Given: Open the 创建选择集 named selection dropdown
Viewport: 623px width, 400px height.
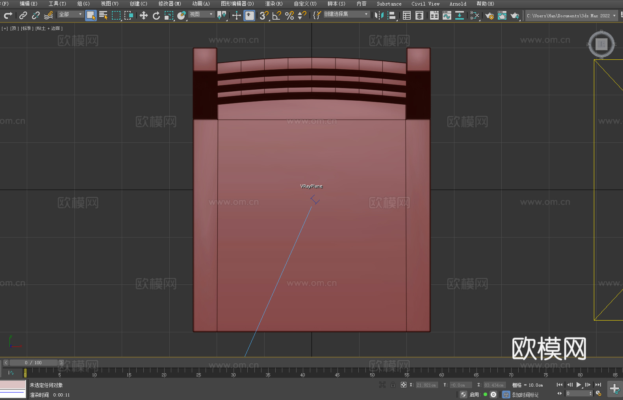Looking at the screenshot, I should [x=347, y=14].
